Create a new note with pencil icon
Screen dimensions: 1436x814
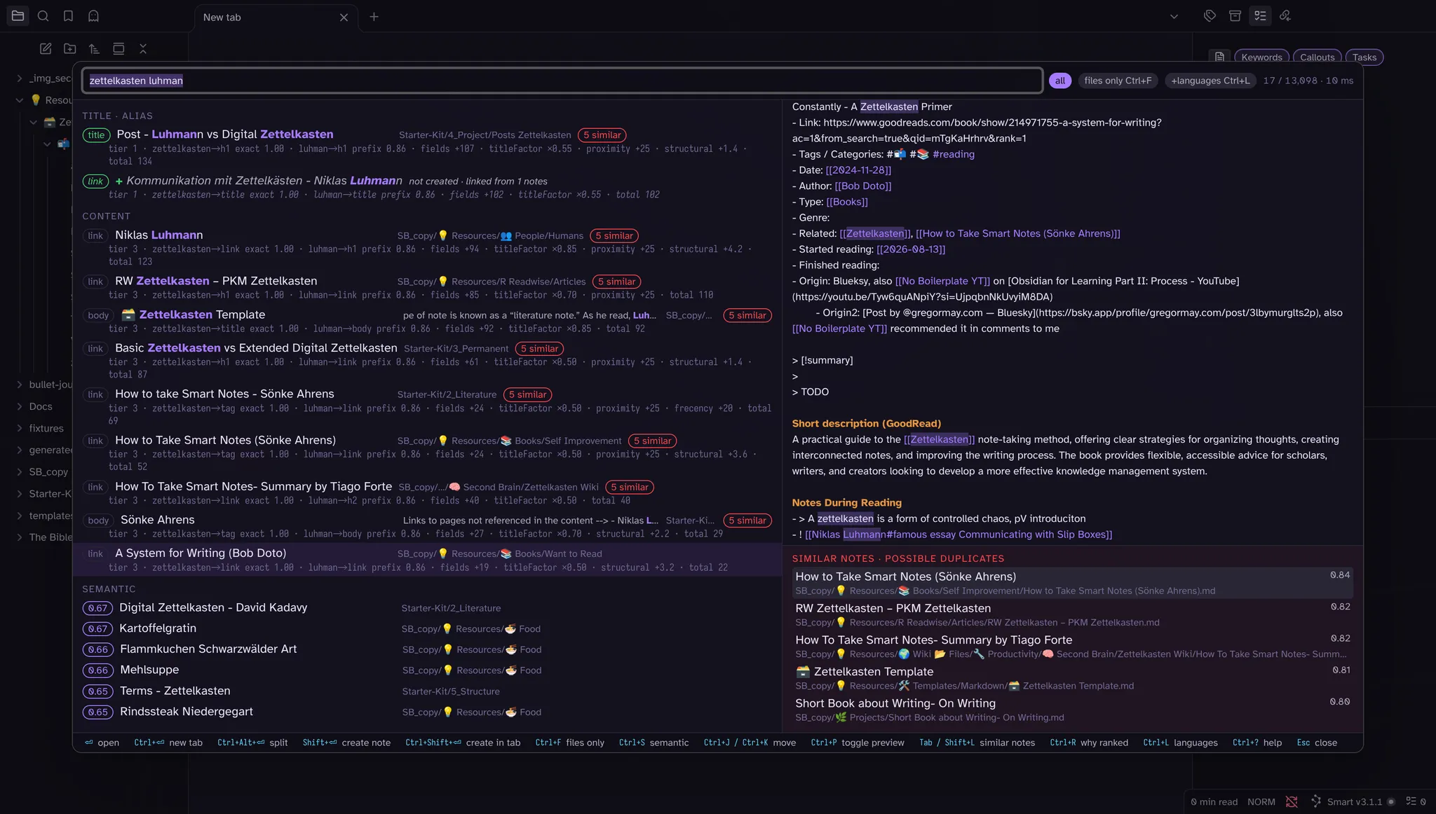[x=46, y=48]
